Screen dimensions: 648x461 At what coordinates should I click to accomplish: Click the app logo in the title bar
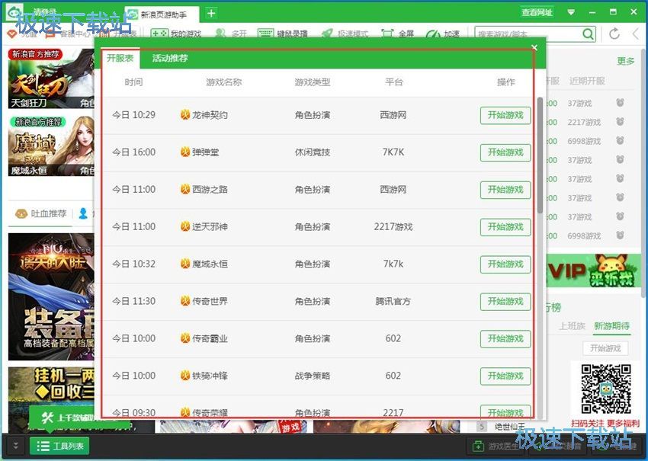[x=14, y=11]
